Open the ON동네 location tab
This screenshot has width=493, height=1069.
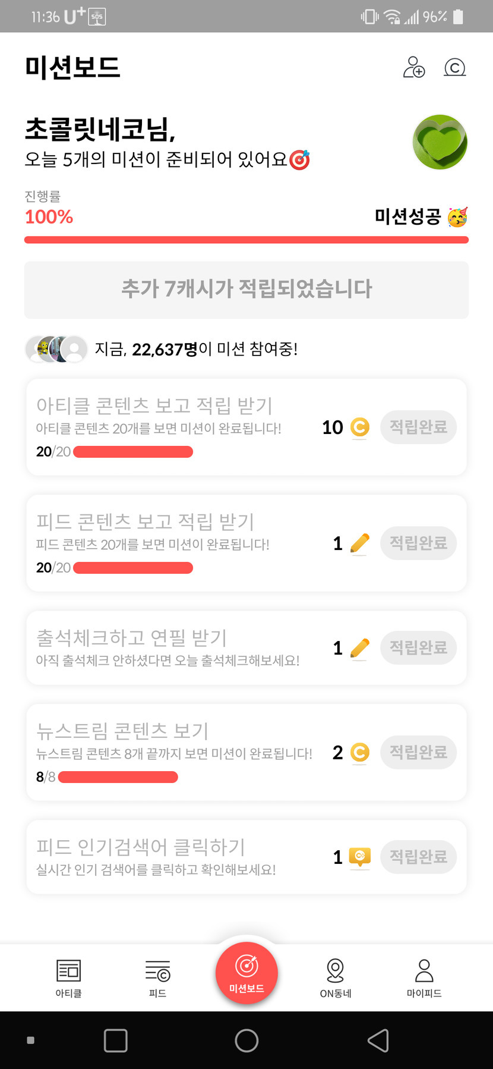336,978
